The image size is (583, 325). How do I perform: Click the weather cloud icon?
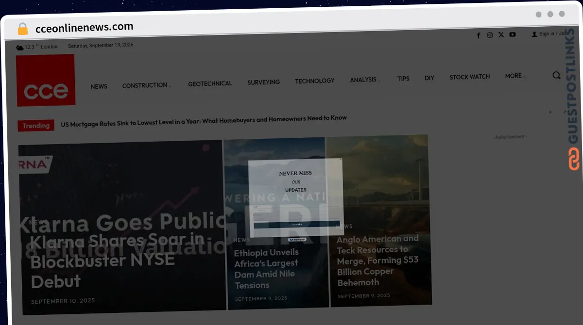click(19, 48)
